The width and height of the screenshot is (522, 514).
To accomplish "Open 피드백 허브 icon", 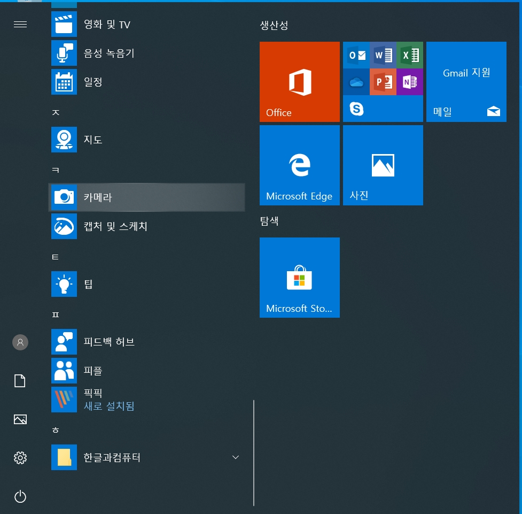I will [x=64, y=342].
